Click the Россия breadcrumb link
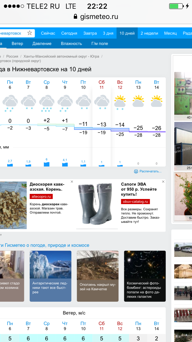The height and width of the screenshot is (342, 192). [12, 56]
